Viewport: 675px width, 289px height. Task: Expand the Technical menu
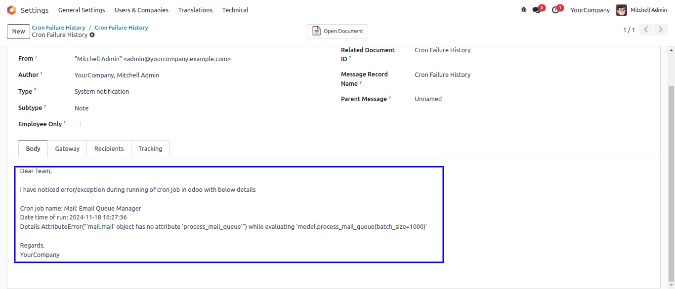pyautogui.click(x=235, y=10)
